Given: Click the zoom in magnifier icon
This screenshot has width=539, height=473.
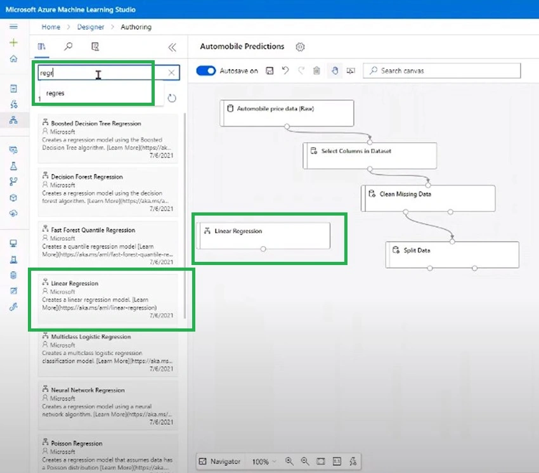Looking at the screenshot, I should (x=289, y=462).
